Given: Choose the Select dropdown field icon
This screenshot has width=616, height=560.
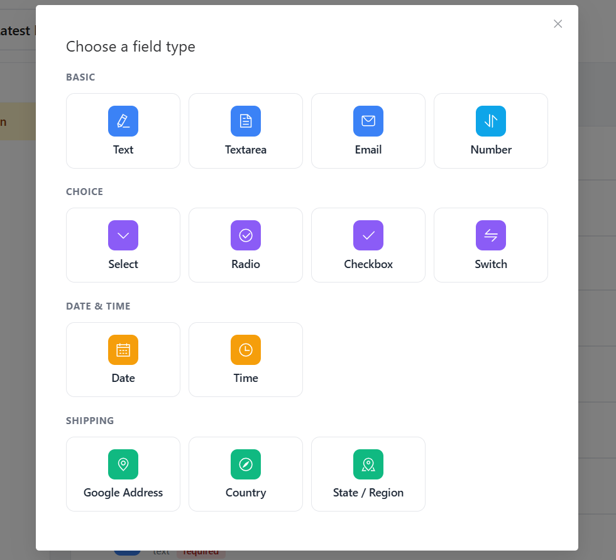Looking at the screenshot, I should [123, 235].
